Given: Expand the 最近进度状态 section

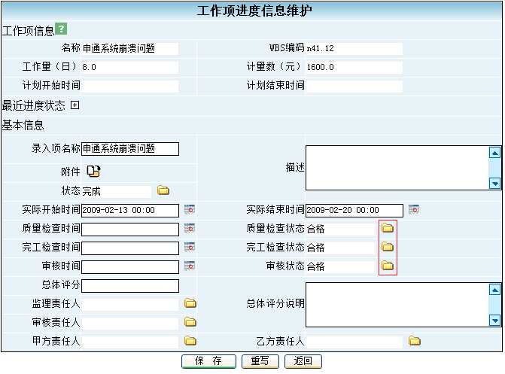Looking at the screenshot, I should point(75,105).
